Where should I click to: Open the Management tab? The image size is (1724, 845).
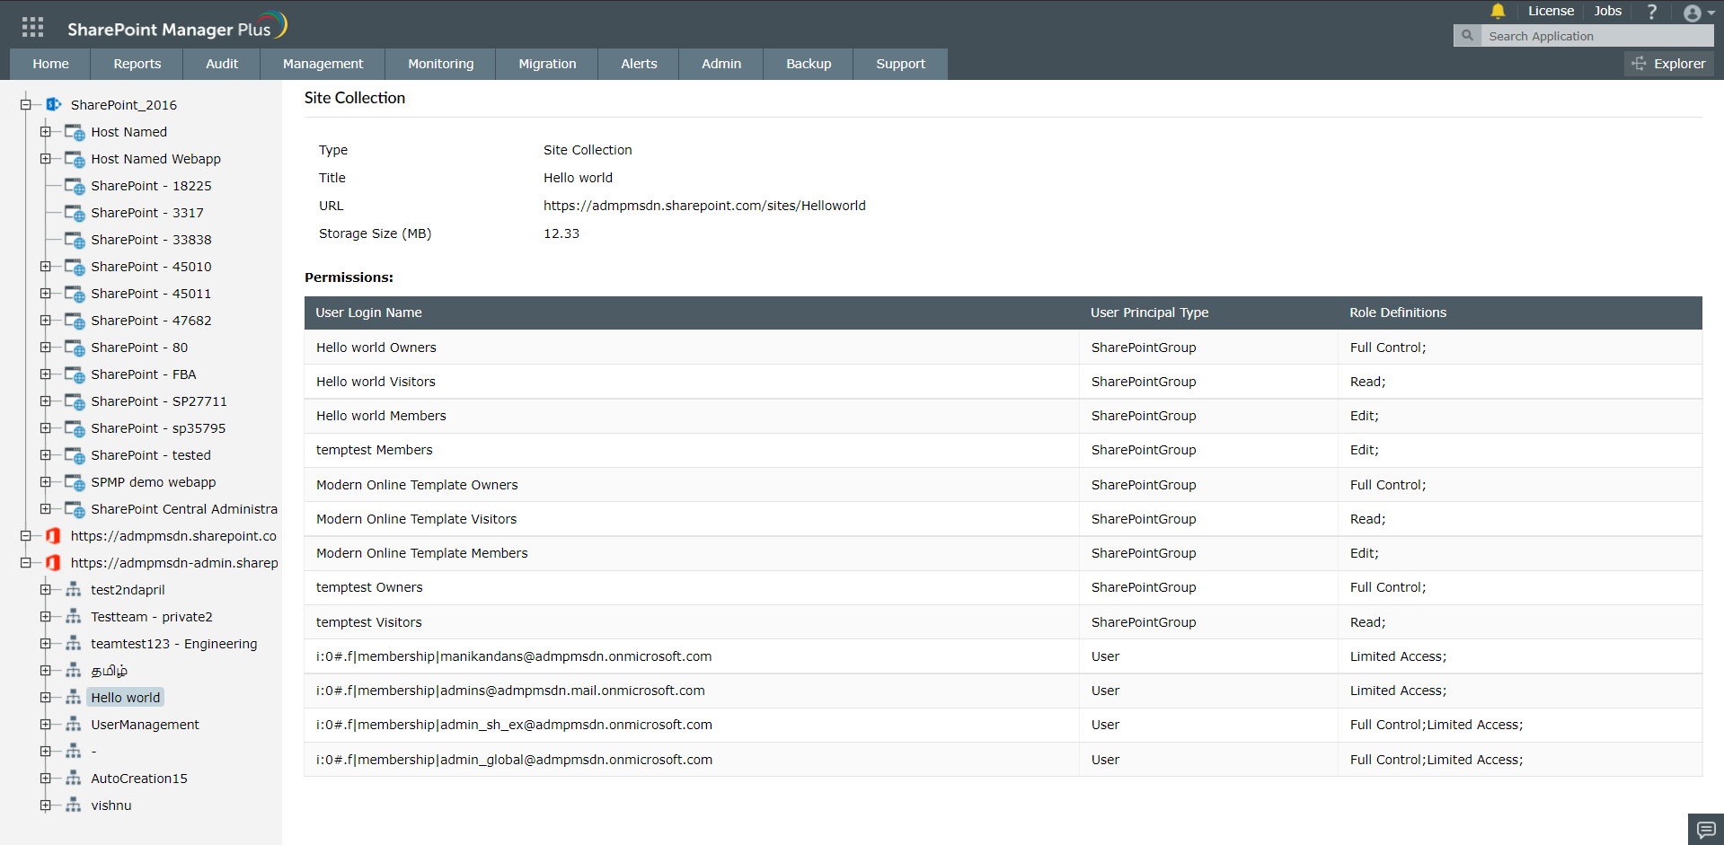tap(323, 64)
